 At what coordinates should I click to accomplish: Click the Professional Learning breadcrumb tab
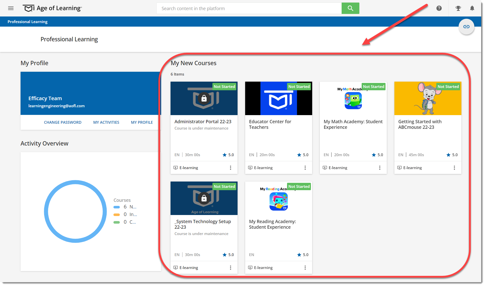27,22
